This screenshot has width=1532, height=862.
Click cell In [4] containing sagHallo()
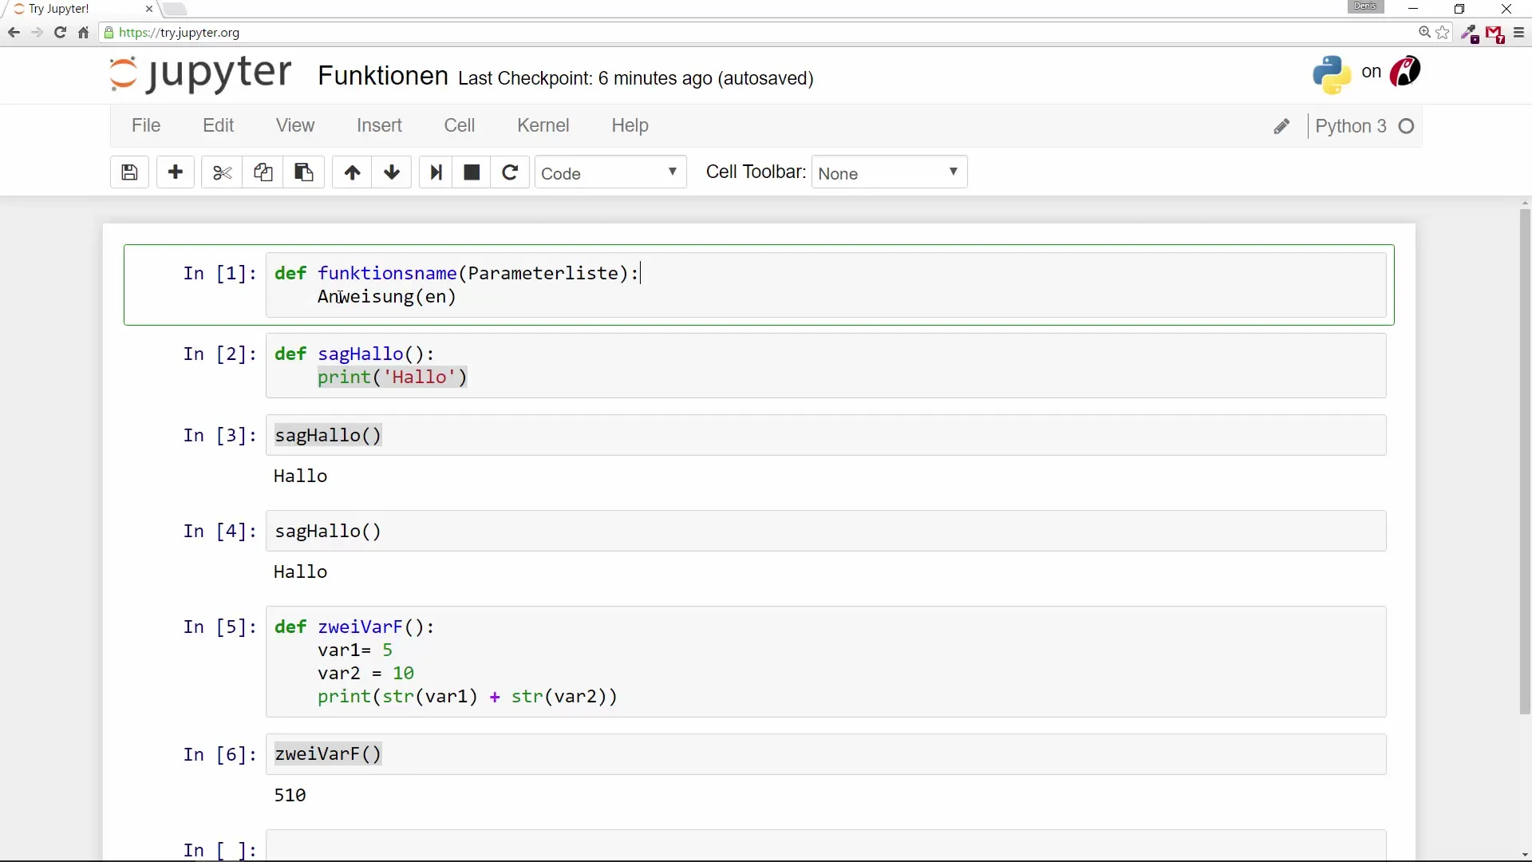pos(826,531)
